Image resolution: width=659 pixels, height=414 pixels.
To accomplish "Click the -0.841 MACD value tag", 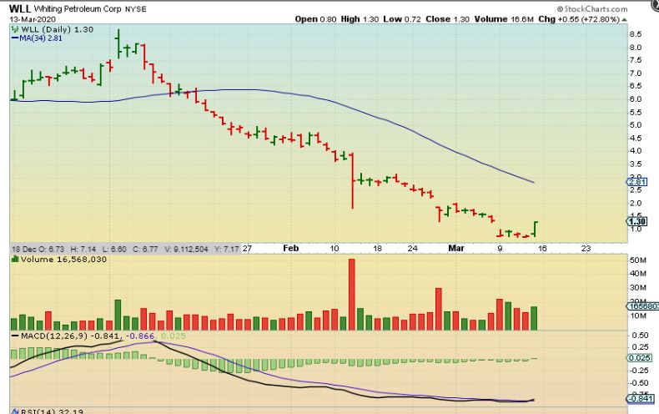I will point(640,398).
